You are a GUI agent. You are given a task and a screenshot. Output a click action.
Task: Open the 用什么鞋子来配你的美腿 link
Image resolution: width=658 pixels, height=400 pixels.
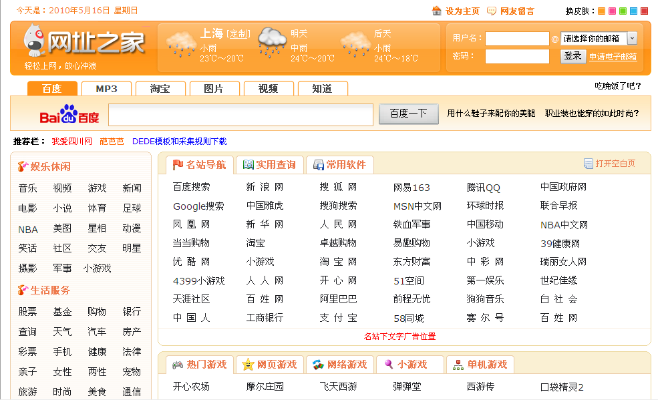pyautogui.click(x=491, y=114)
